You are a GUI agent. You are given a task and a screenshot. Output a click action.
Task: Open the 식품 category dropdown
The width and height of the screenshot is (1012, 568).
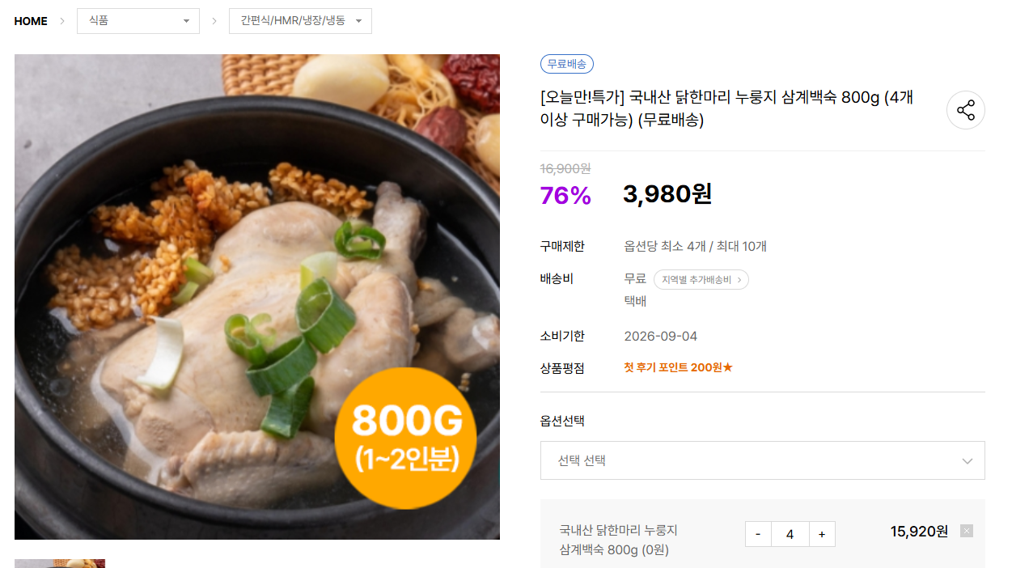click(138, 21)
